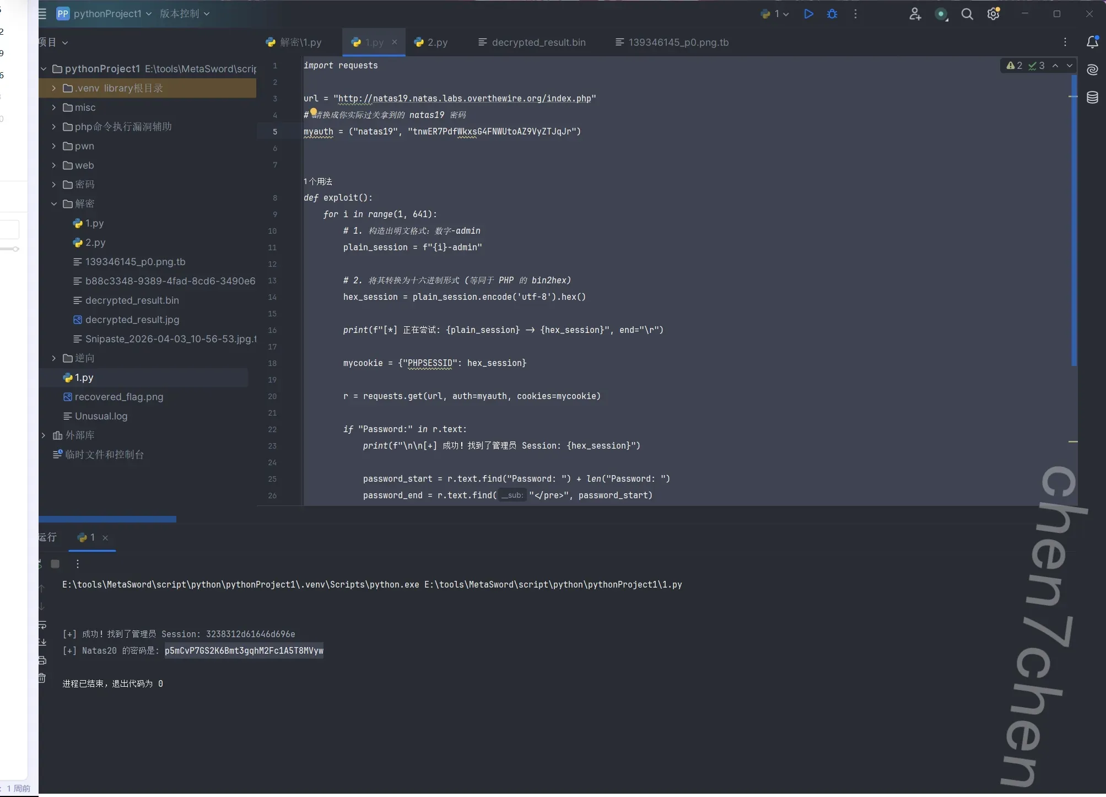Go to previous highlighted problem arrow
Image resolution: width=1106 pixels, height=797 pixels.
[x=1055, y=66]
